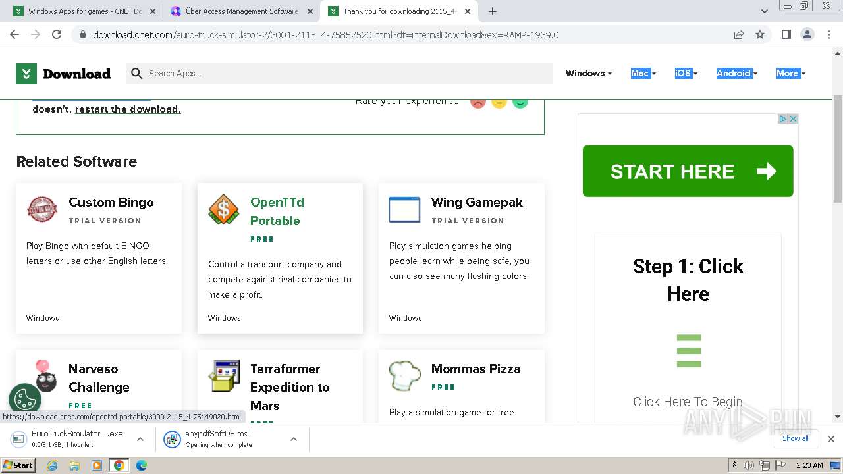Reload the current page

point(57,34)
